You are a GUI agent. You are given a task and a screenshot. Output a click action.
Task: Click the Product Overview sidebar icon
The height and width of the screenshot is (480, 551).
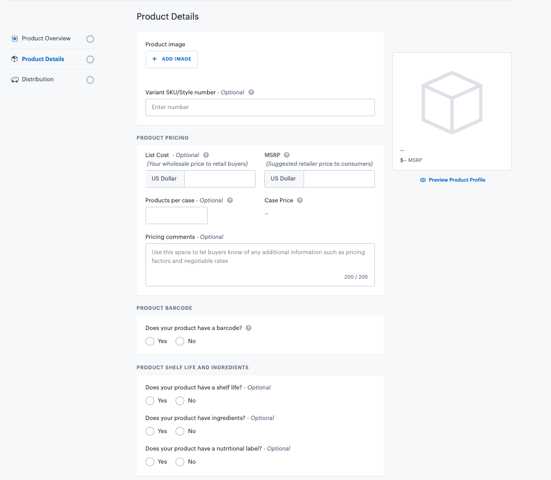pyautogui.click(x=15, y=39)
